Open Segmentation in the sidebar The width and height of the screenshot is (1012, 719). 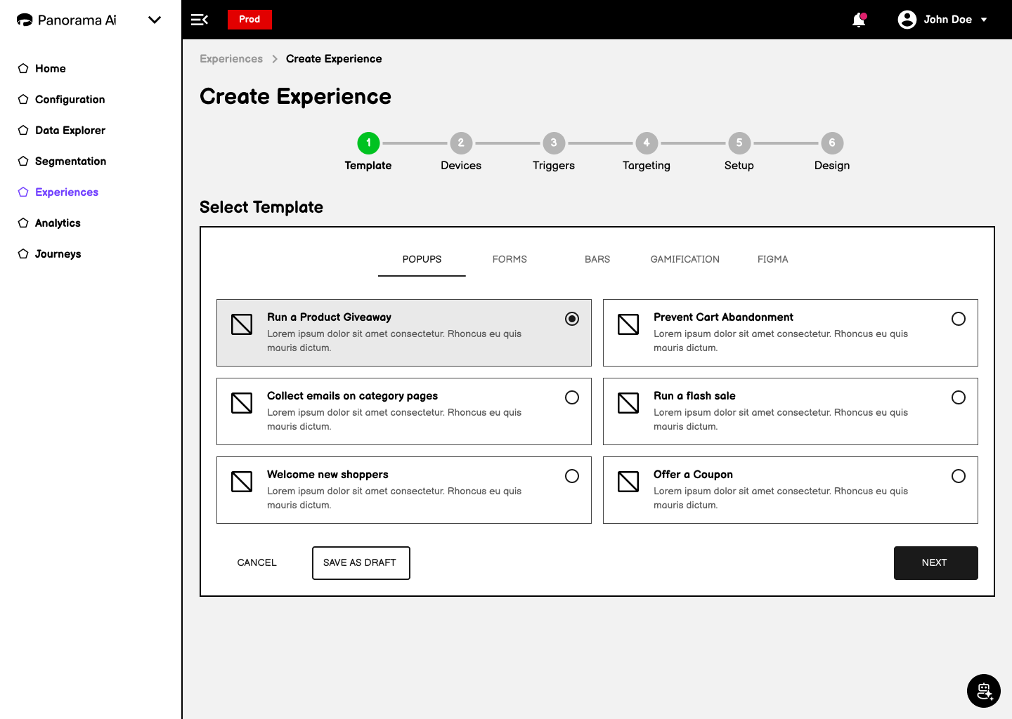tap(71, 161)
